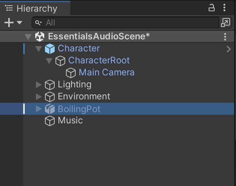Click the BoilingPot prefab icon
Screen dimensions: 236x186
point(50,109)
